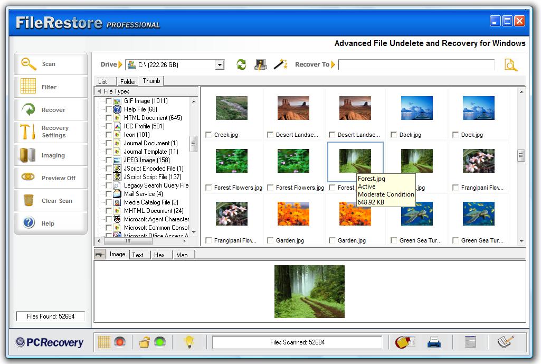This screenshot has height=364, width=541.
Task: Check the JPEG Image (158) checkbox
Action: [108, 160]
